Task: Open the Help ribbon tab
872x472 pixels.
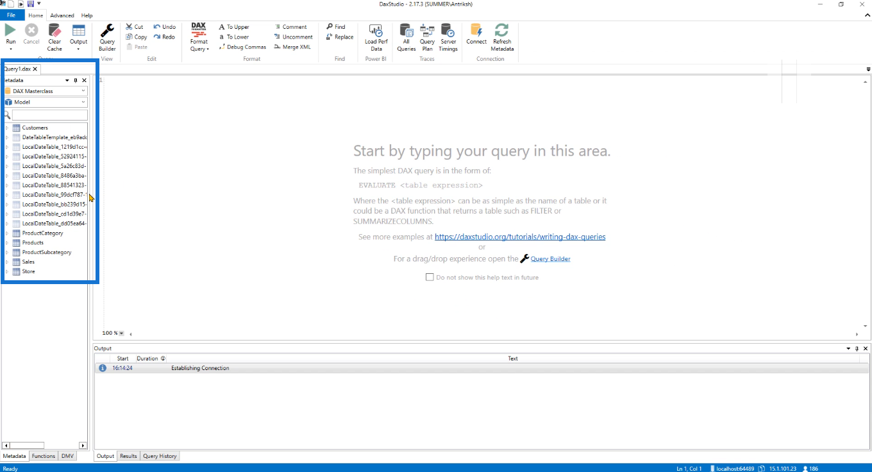Action: coord(87,15)
